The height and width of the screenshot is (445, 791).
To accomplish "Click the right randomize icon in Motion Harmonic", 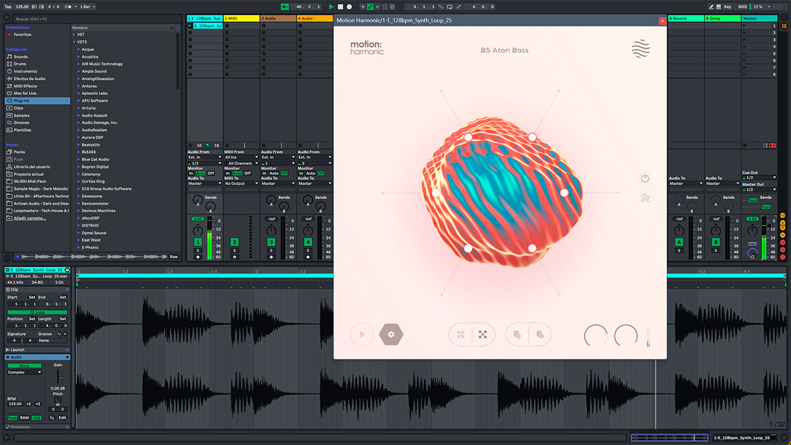I will tap(539, 334).
